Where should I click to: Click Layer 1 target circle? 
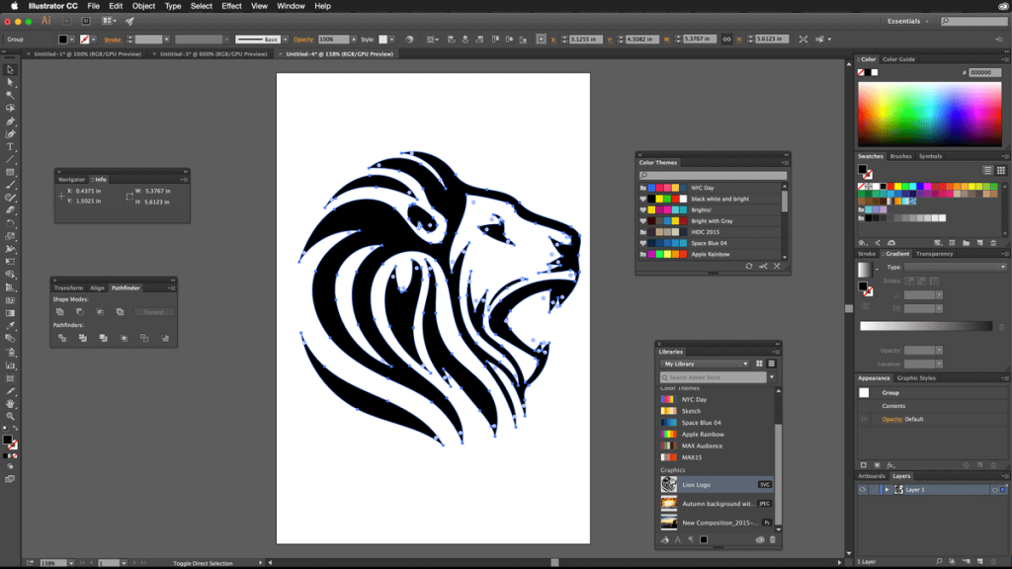(x=994, y=490)
